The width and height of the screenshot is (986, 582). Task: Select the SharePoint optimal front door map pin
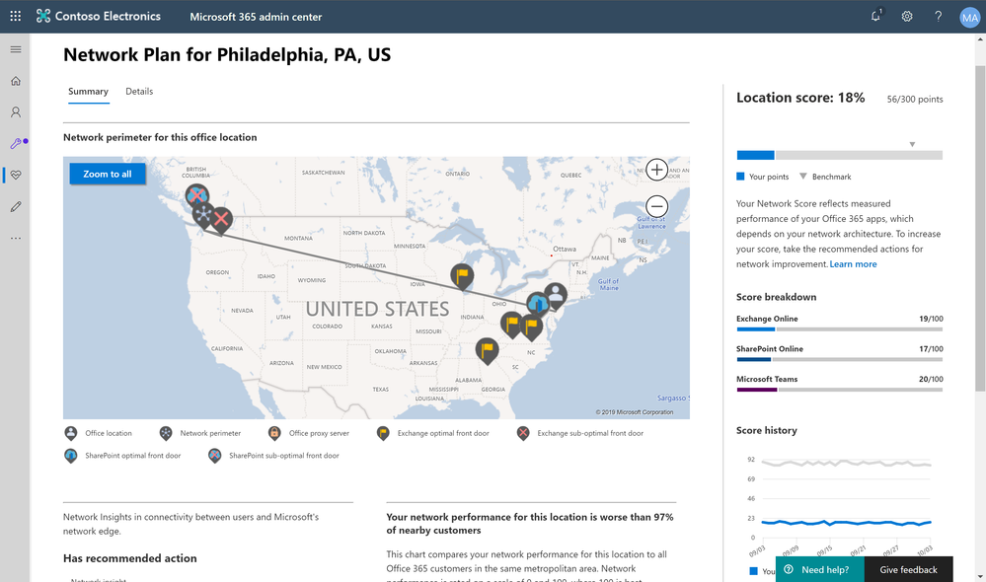(538, 304)
